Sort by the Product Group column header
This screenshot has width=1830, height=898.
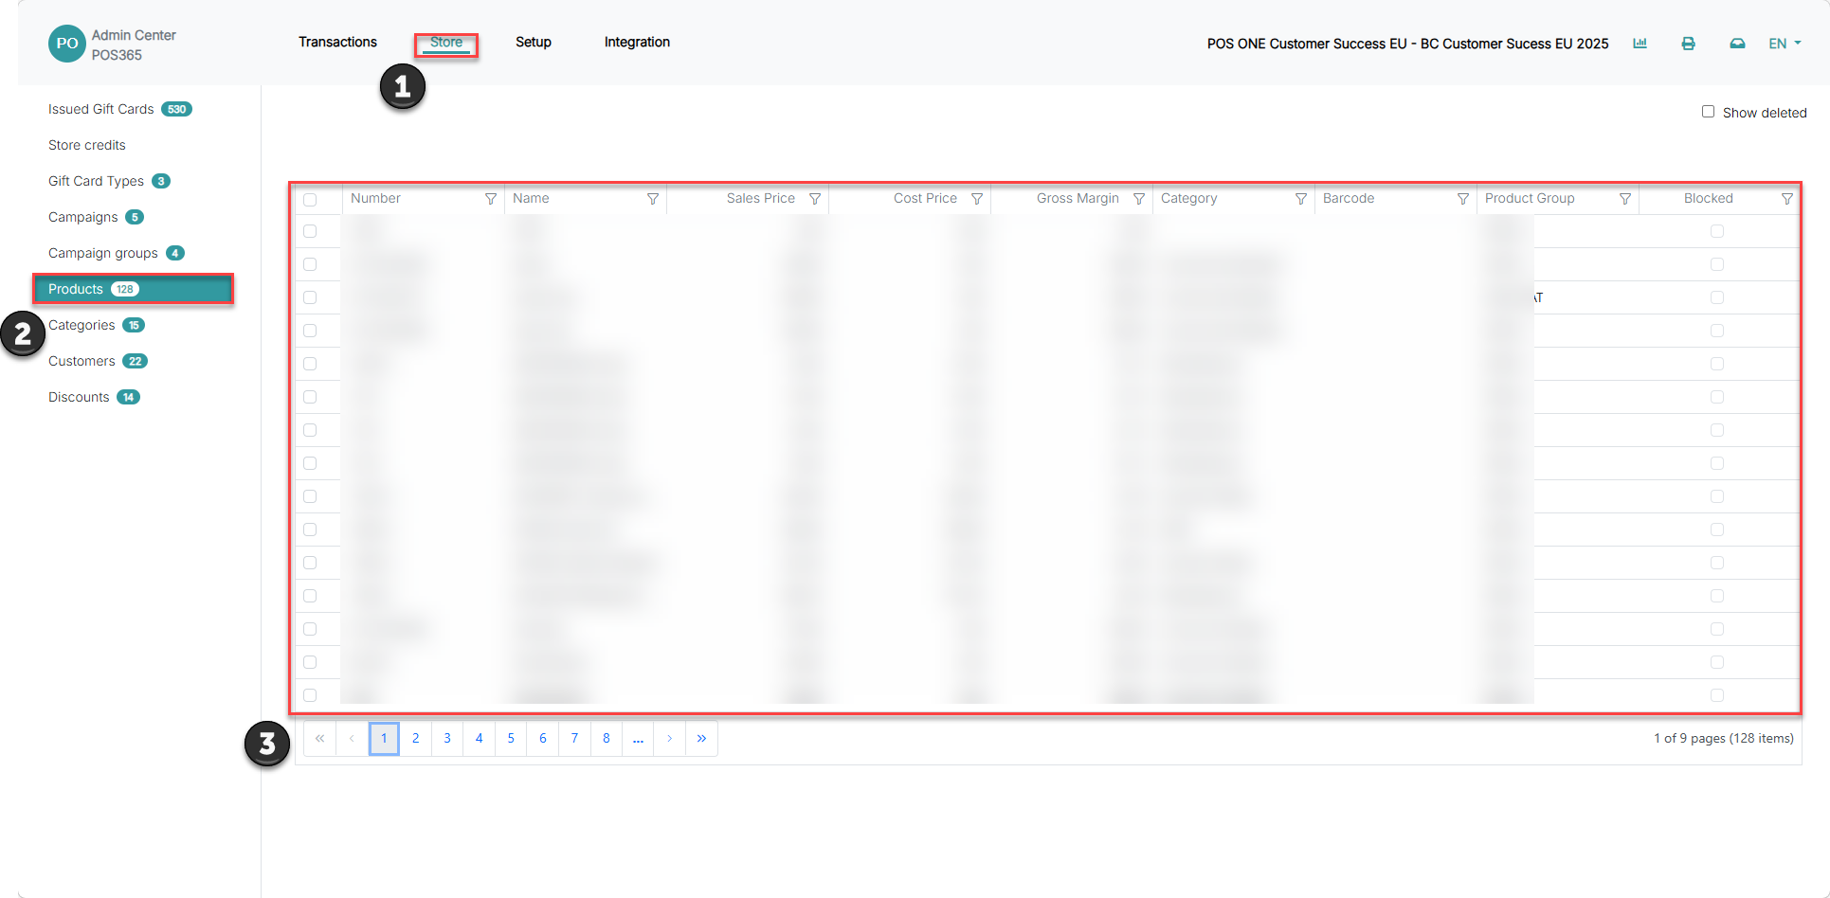click(1530, 198)
